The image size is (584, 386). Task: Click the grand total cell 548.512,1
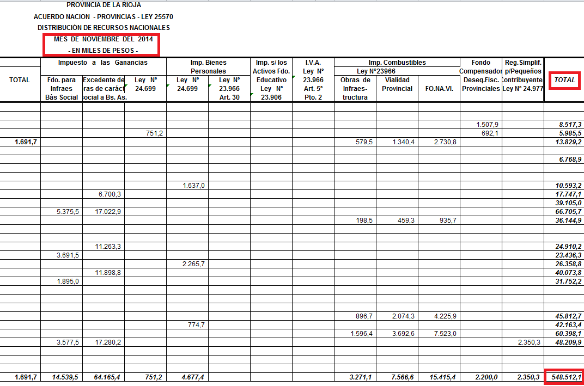click(x=564, y=377)
